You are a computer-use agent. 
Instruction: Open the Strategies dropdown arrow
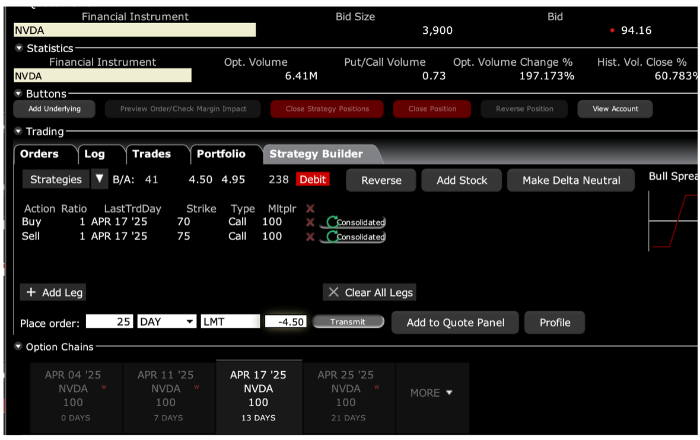click(x=100, y=179)
